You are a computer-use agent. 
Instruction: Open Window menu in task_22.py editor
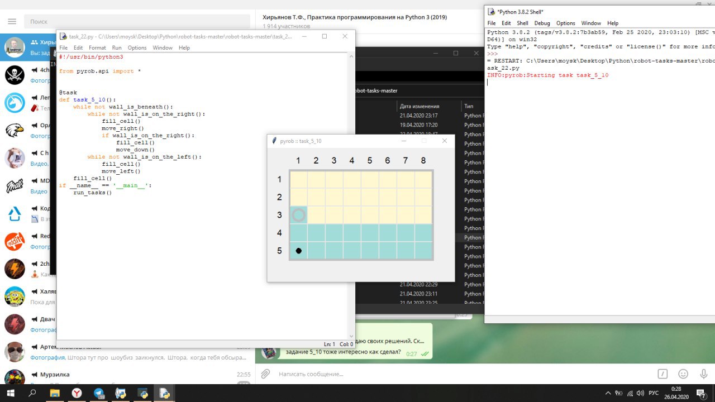(163, 48)
